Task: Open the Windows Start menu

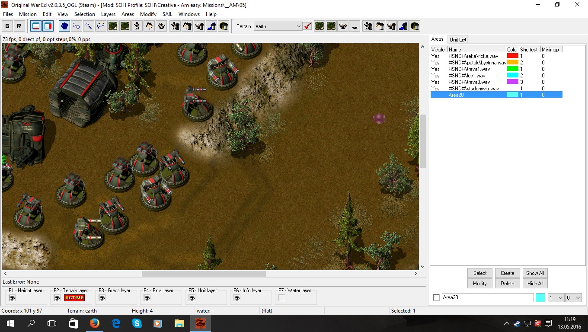Action: pos(10,323)
